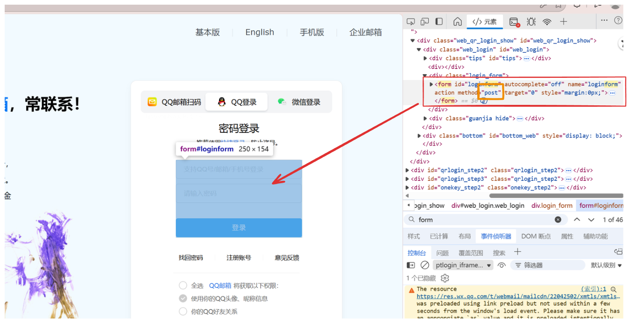Click the warning triangle icon of resource message

click(411, 290)
